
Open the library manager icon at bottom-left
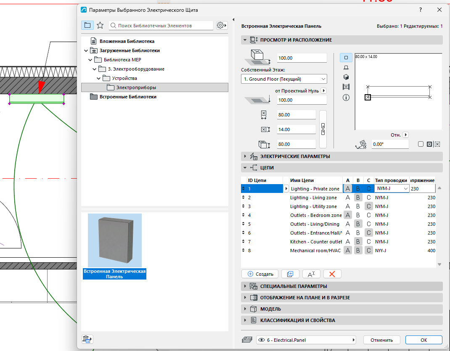[87, 339]
